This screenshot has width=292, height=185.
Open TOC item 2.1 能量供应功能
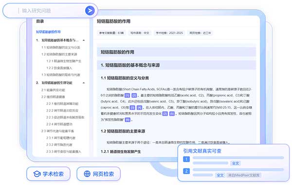pyautogui.click(x=53, y=90)
